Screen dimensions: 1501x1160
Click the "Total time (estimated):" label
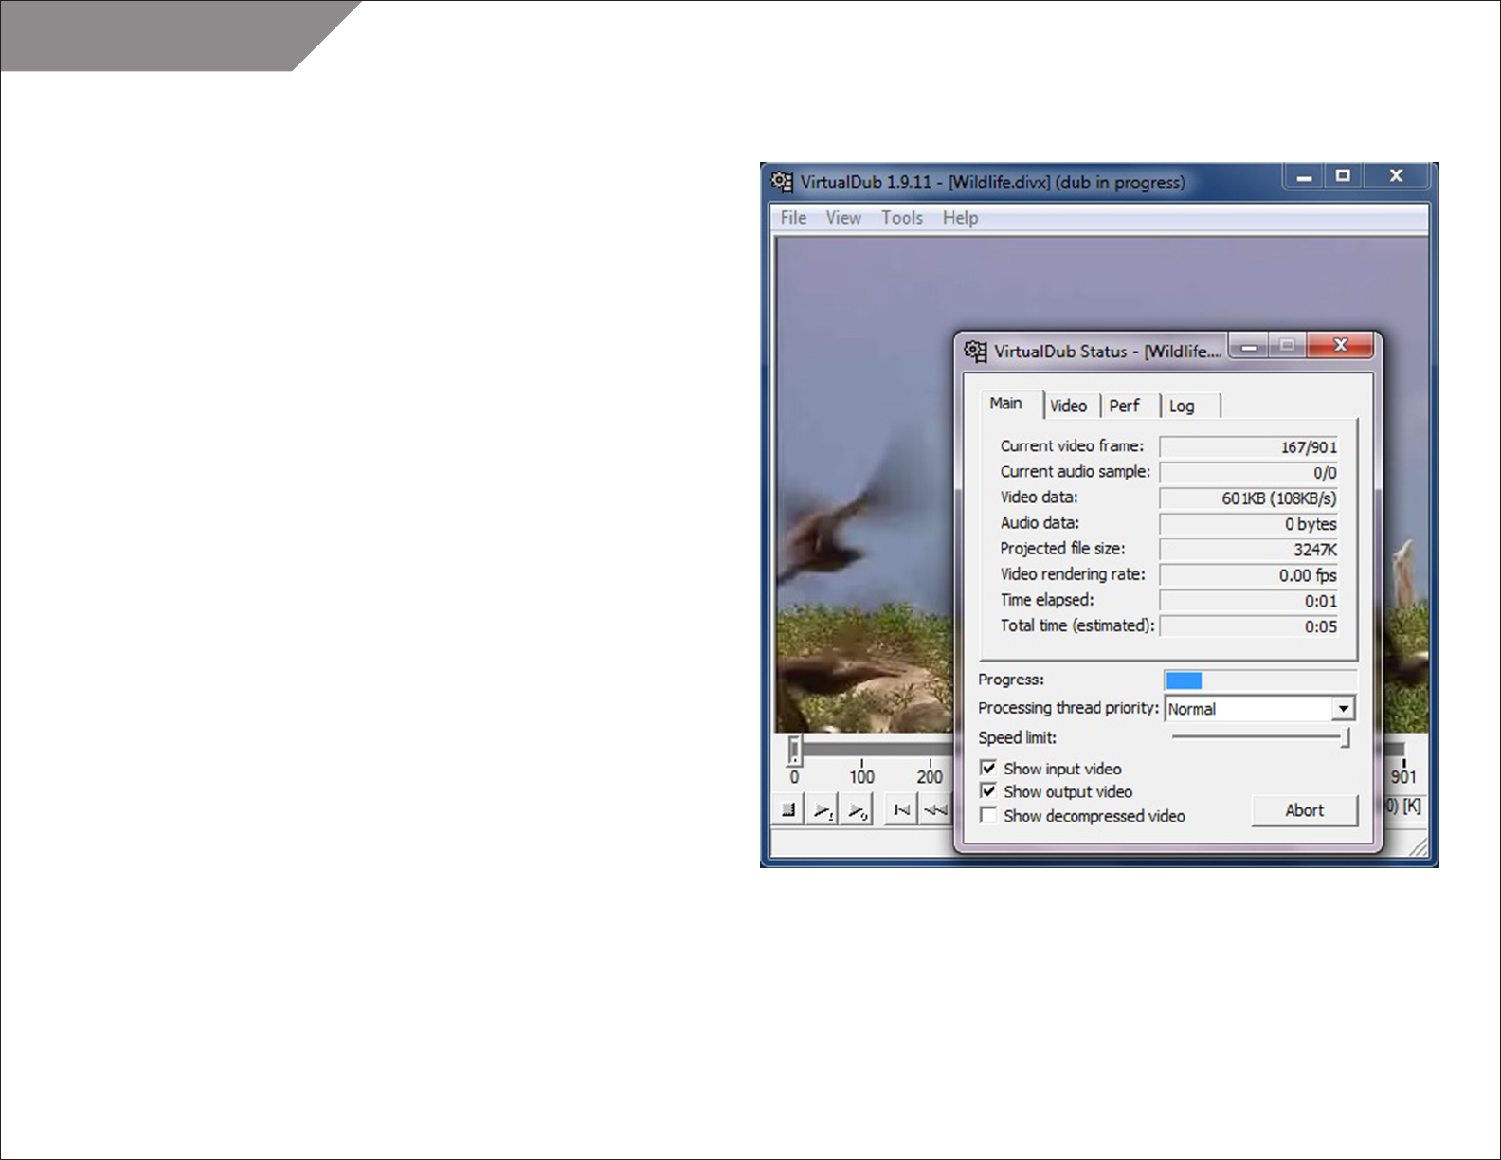pos(1077,625)
